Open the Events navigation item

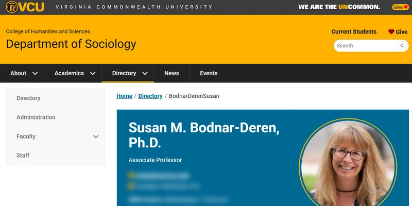209,73
